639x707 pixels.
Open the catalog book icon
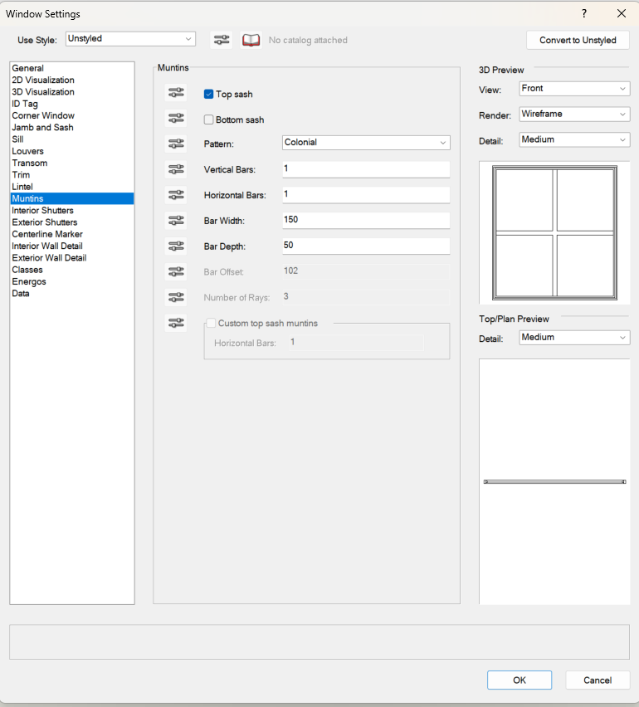tap(251, 40)
